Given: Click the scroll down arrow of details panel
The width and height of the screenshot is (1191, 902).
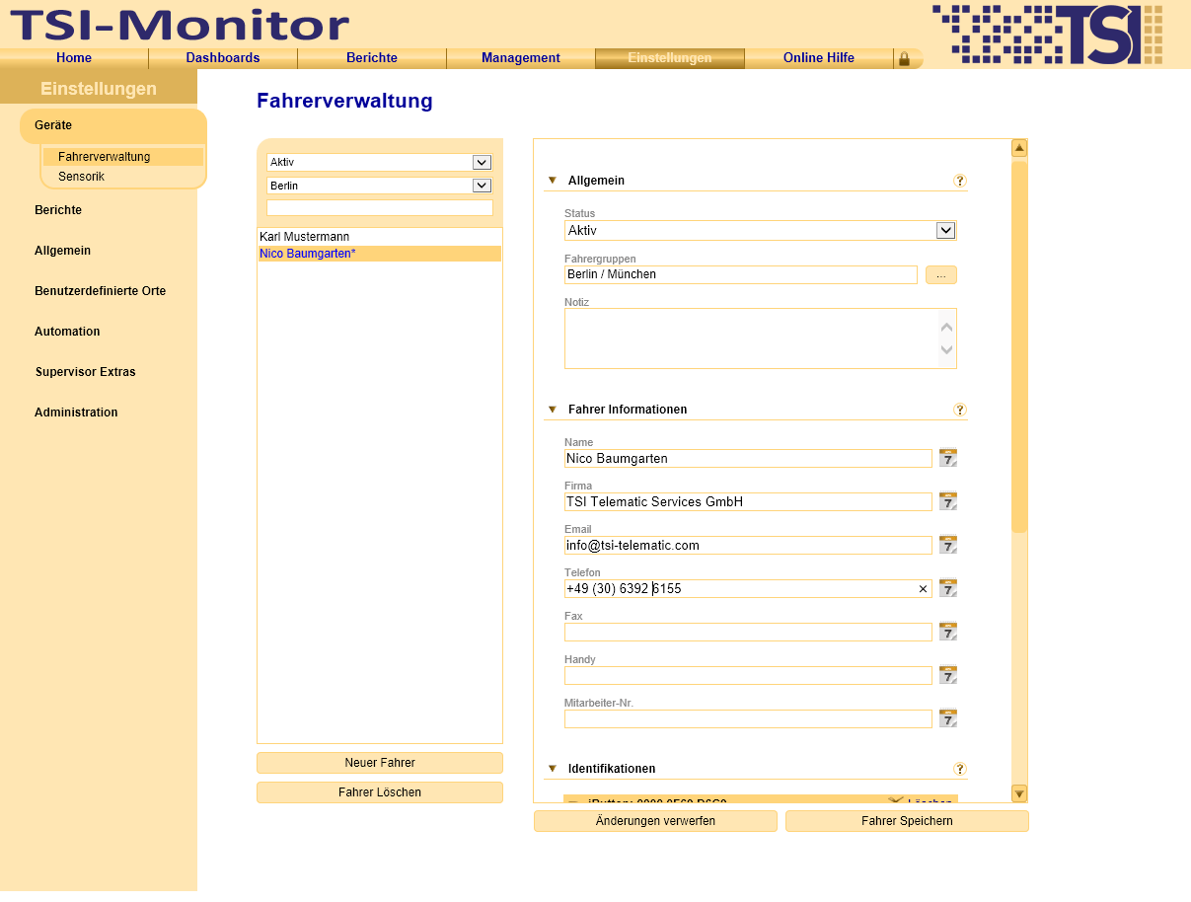Looking at the screenshot, I should [1020, 793].
